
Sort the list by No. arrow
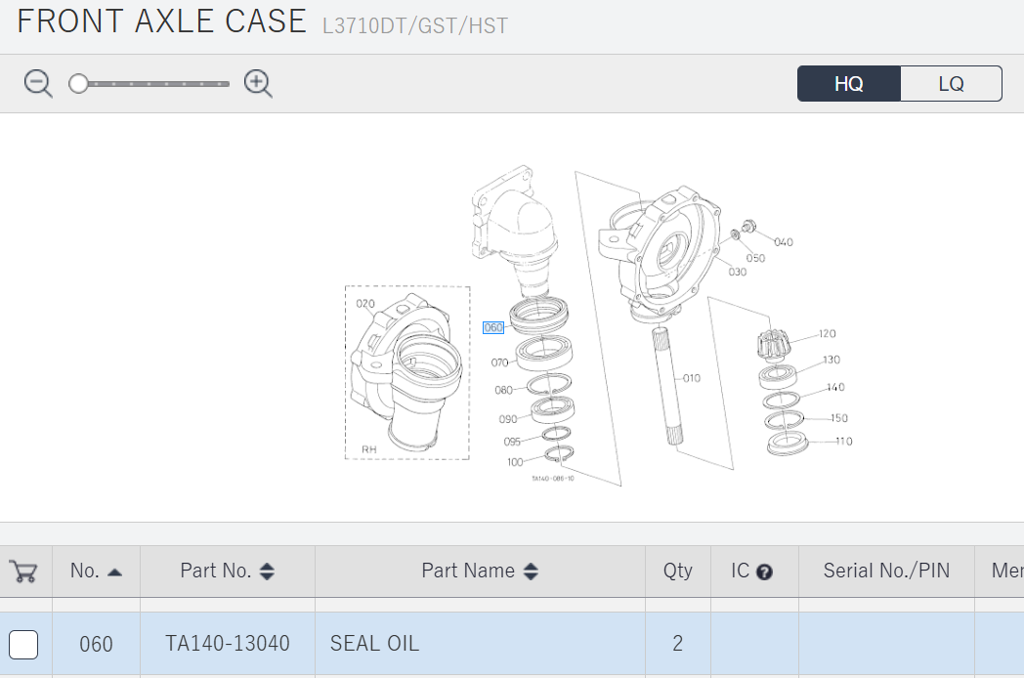(x=115, y=572)
